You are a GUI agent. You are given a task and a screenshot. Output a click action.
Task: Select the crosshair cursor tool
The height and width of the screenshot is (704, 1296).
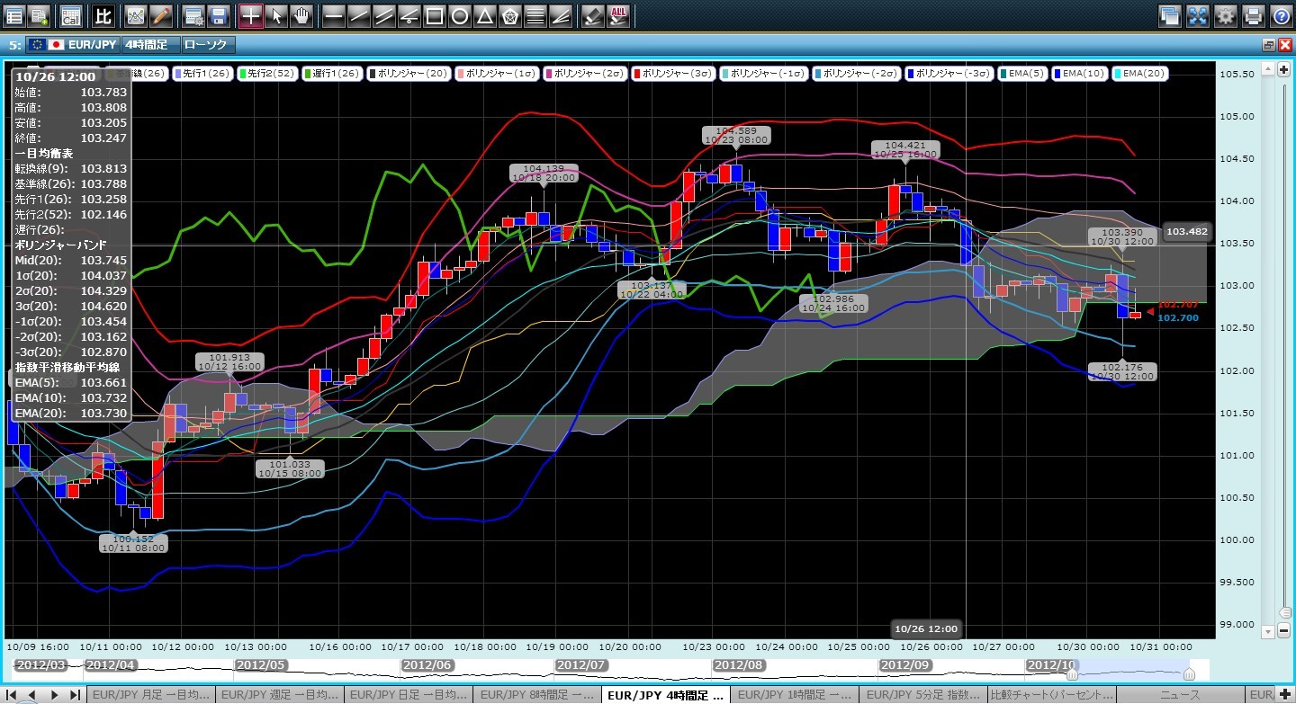(x=251, y=15)
